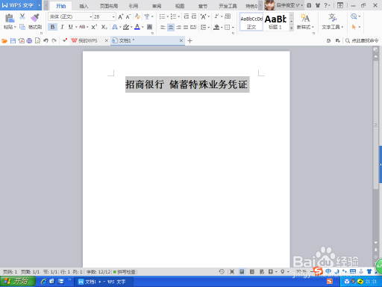Viewport: 382px width, 287px height.
Task: Apply text highlight color
Action: click(x=126, y=27)
